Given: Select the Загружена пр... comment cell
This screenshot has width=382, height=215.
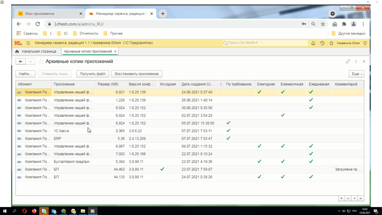Looking at the screenshot, I should coord(348,169).
